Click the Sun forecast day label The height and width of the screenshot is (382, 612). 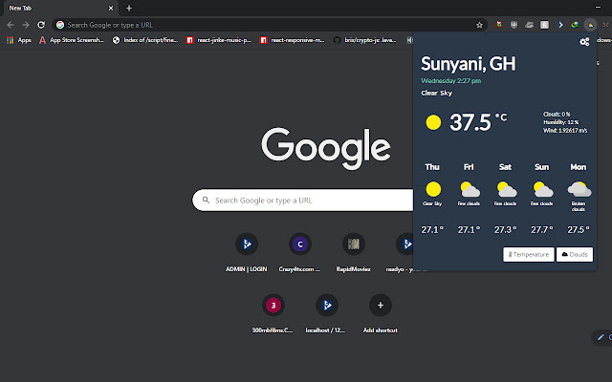(542, 167)
